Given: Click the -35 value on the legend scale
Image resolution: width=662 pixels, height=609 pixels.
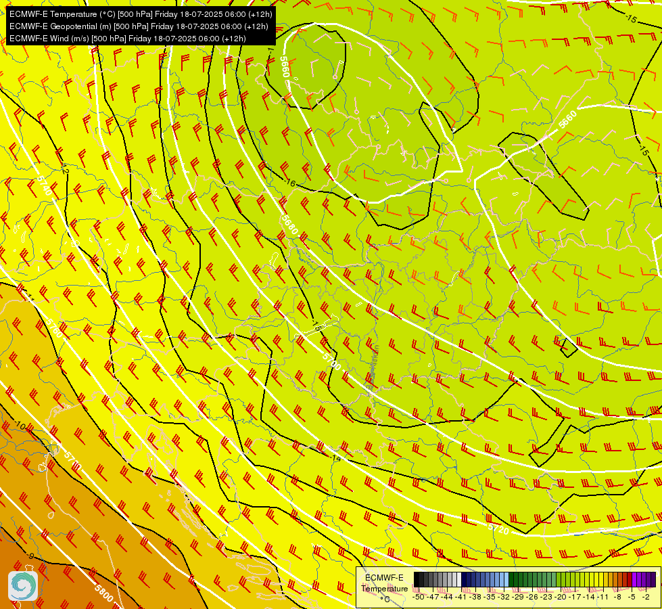Looking at the screenshot, I should point(490,597).
